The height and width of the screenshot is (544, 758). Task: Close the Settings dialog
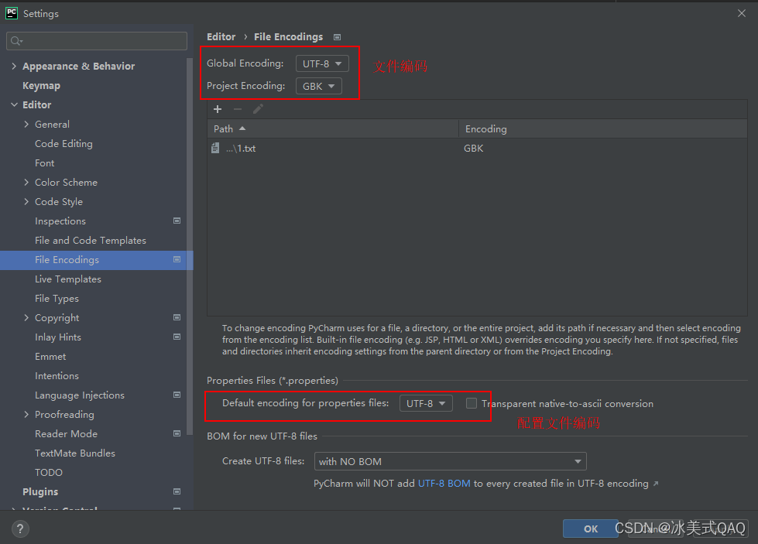click(x=742, y=13)
